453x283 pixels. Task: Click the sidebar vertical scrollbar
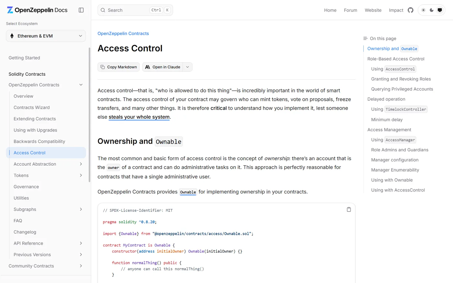pos(90,115)
